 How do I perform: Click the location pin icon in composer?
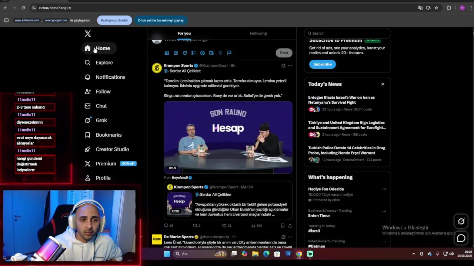(x=220, y=53)
